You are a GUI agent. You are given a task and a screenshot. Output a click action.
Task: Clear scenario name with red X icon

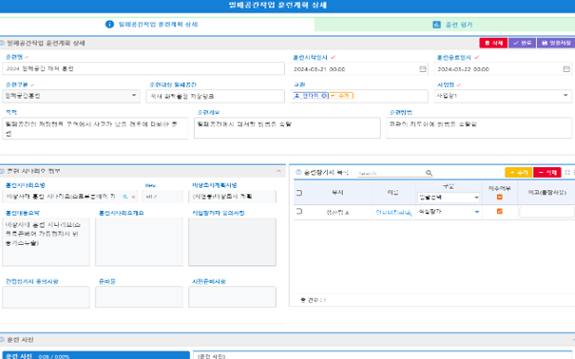coord(133,197)
